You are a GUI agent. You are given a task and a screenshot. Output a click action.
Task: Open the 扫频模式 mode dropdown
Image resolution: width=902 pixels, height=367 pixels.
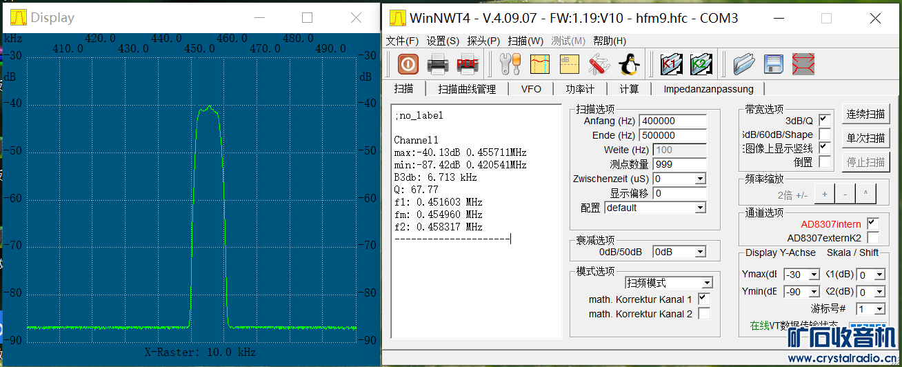(707, 283)
